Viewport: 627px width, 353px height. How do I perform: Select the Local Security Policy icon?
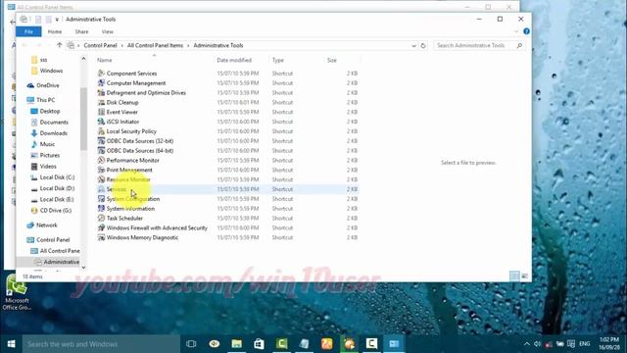[101, 131]
